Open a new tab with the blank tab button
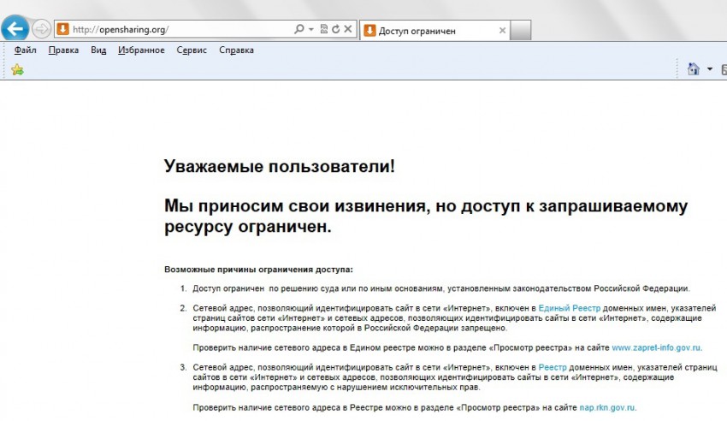The height and width of the screenshot is (421, 727). 521,31
